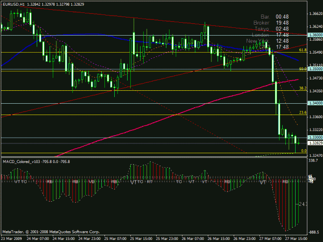Click the 25 Mar 07:00 time label
This screenshot has height=242, width=323.
click(x=115, y=239)
